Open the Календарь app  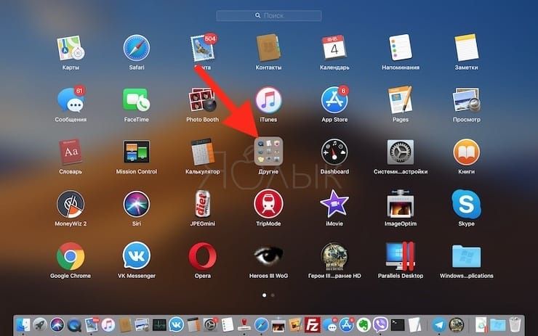334,49
